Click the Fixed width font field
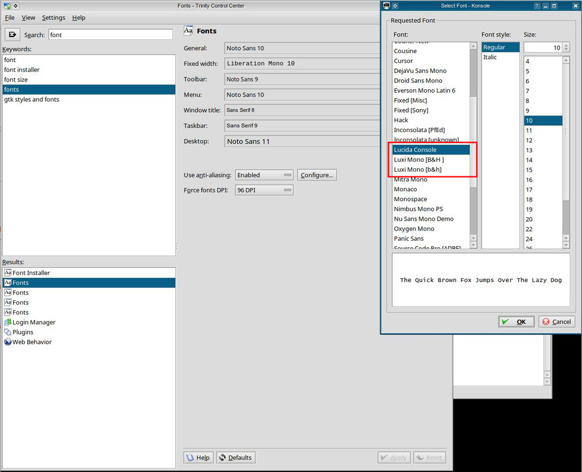This screenshot has height=472, width=582. [302, 64]
